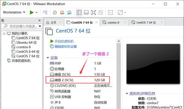Click the scroll-up arrow of device list
This screenshot has width=184, height=109.
coord(119,41)
